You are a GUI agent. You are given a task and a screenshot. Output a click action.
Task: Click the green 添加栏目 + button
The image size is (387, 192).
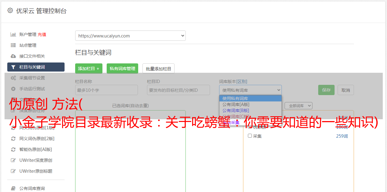89,69
